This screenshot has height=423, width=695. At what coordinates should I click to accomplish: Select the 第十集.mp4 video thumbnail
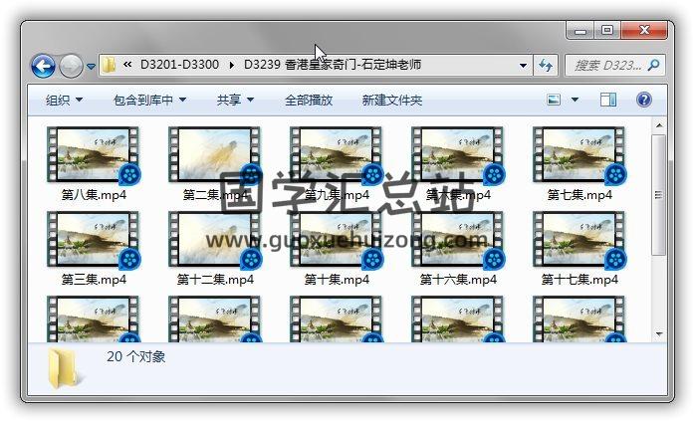click(337, 240)
